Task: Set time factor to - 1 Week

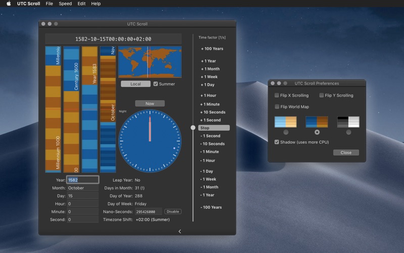Action: [x=208, y=179]
